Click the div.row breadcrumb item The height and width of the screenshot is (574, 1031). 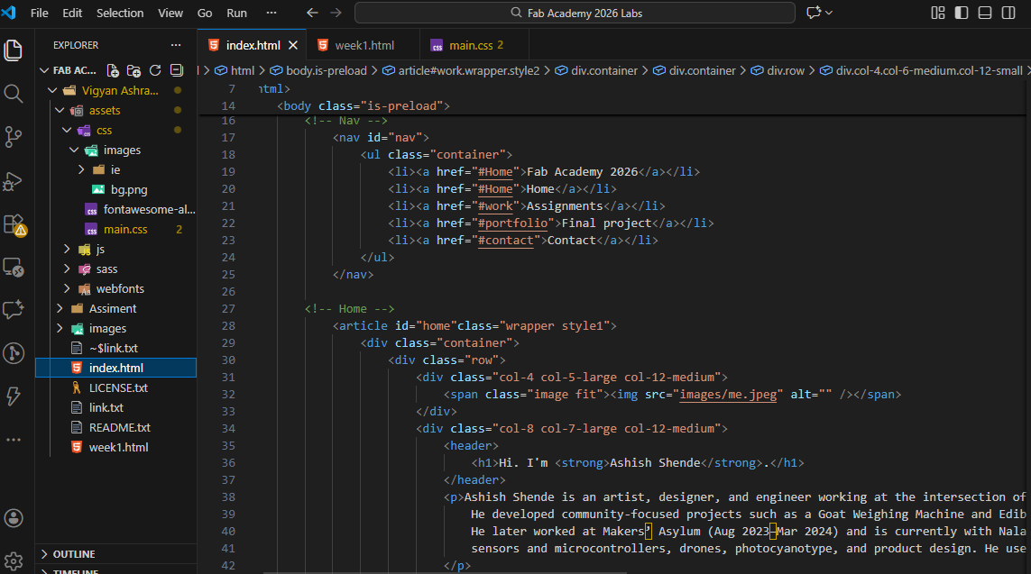tap(785, 70)
